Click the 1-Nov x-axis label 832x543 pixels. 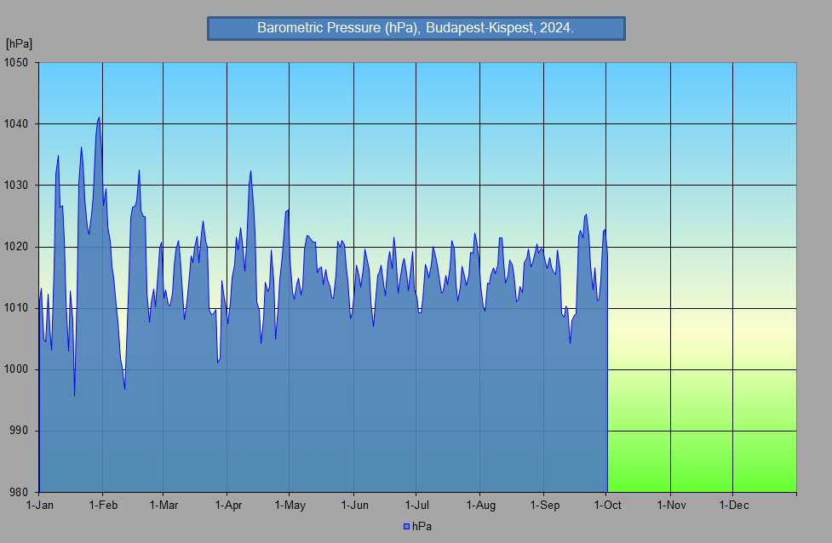click(671, 506)
